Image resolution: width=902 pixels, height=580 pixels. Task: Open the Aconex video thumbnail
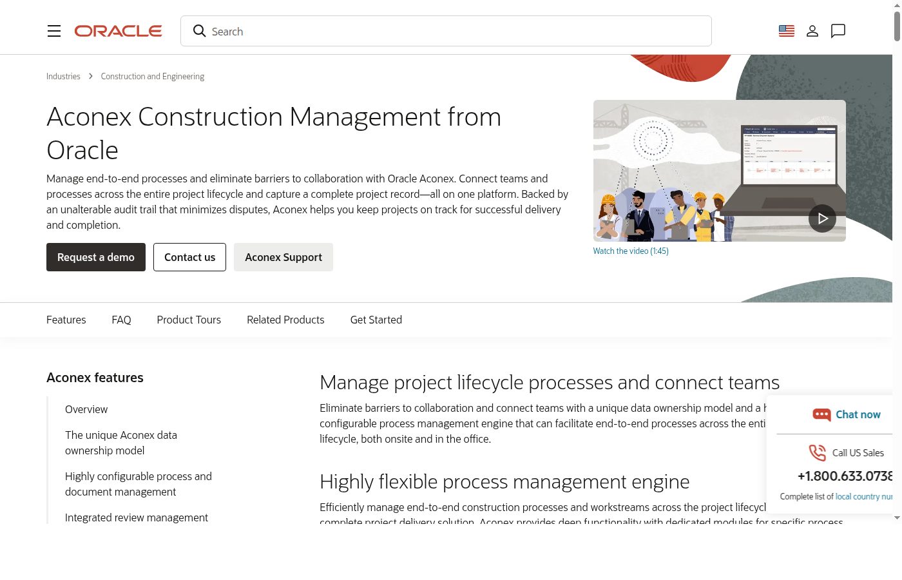click(720, 171)
